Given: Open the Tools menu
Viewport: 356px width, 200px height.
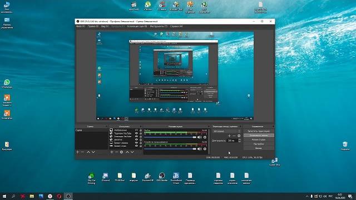Looking at the screenshot, I should coord(159,26).
